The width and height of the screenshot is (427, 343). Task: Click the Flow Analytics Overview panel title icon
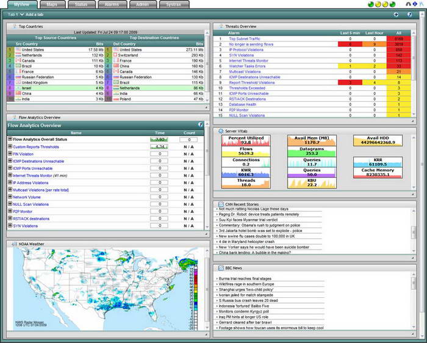click(x=14, y=117)
